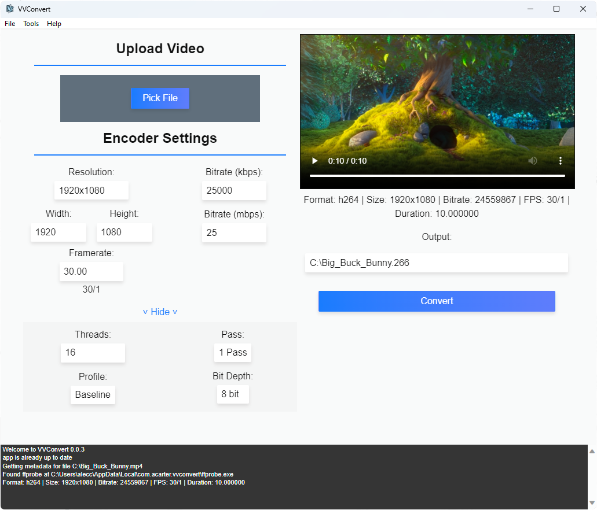Click the Threads field showing 16
597x510 pixels.
[93, 353]
